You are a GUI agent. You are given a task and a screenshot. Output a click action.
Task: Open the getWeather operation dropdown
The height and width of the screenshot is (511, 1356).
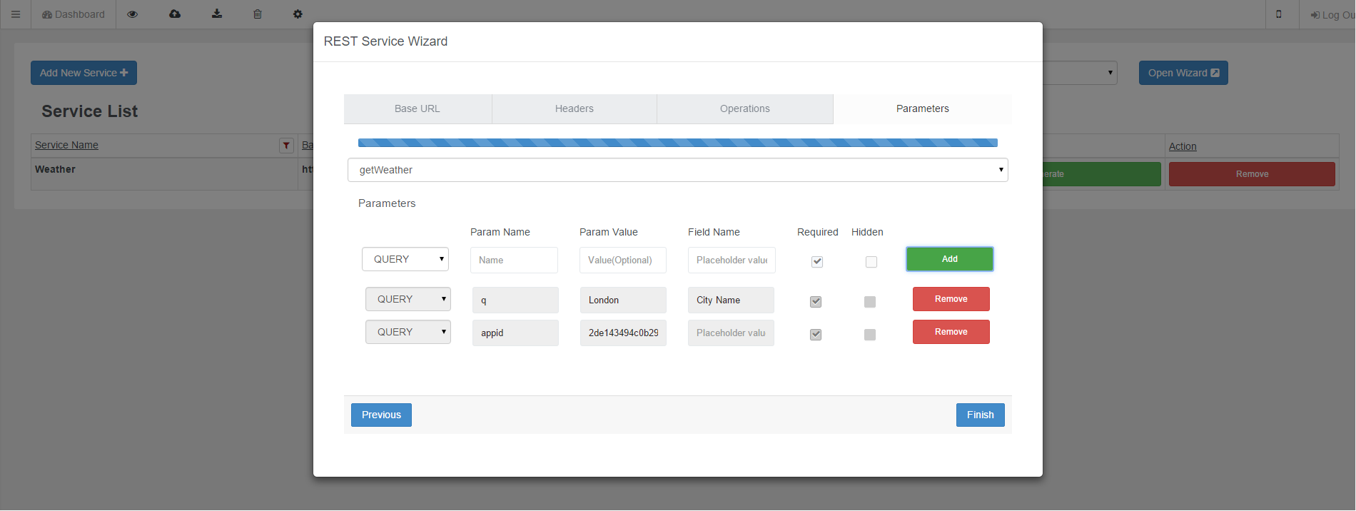[677, 170]
